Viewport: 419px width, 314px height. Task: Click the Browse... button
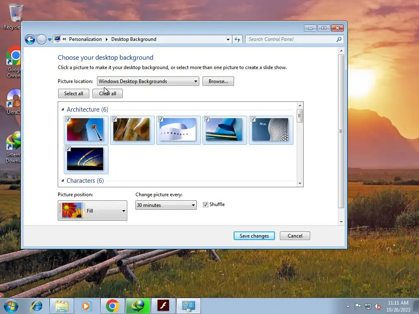click(x=218, y=81)
